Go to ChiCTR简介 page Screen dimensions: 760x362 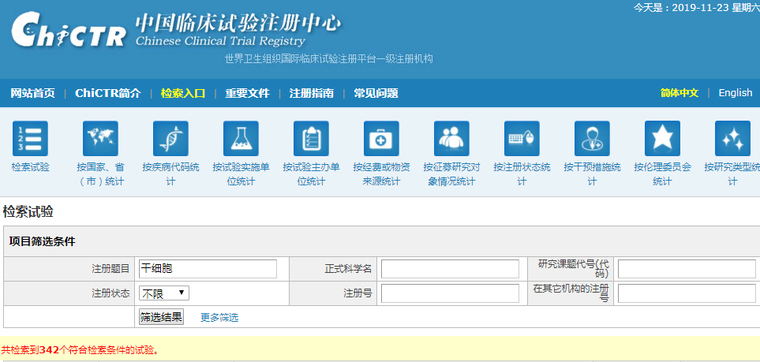point(108,93)
